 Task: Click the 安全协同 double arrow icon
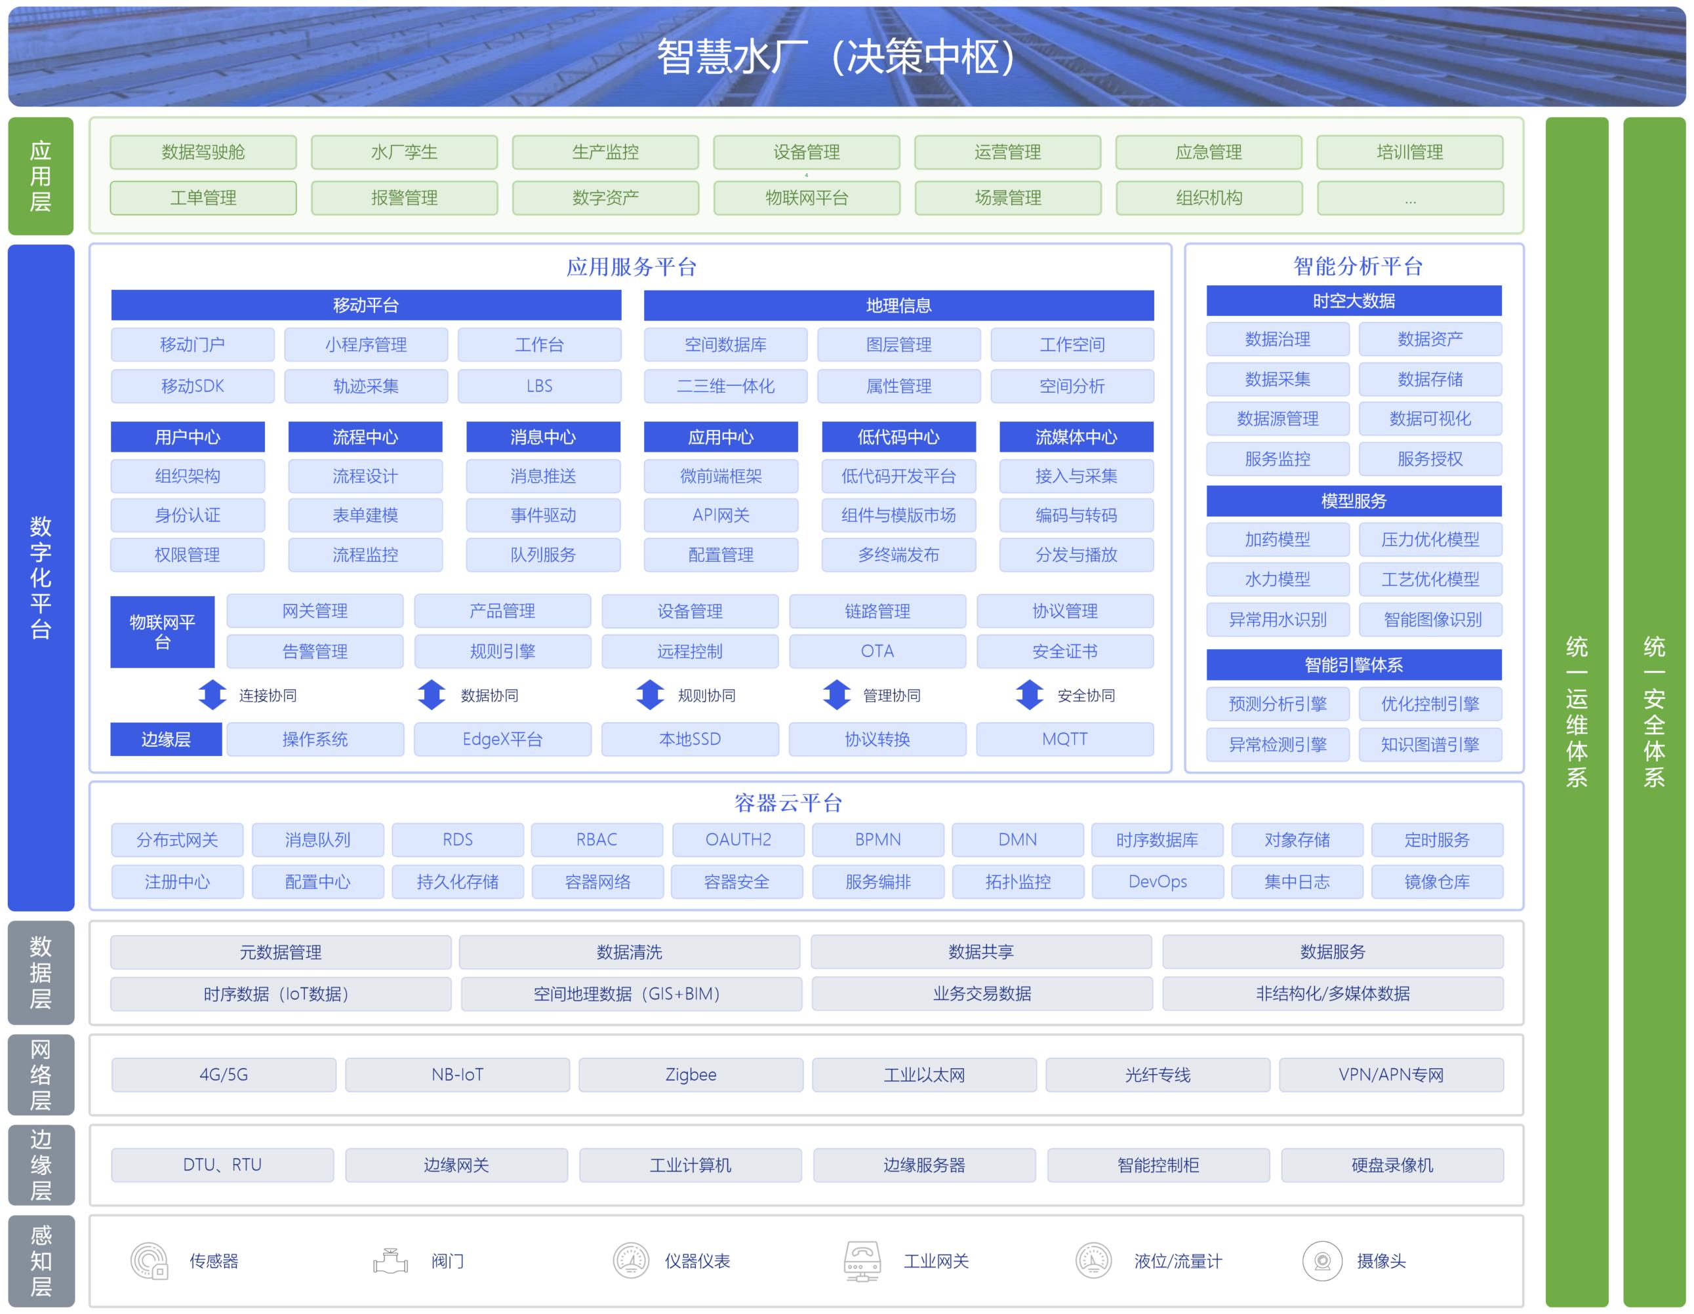pyautogui.click(x=1030, y=695)
